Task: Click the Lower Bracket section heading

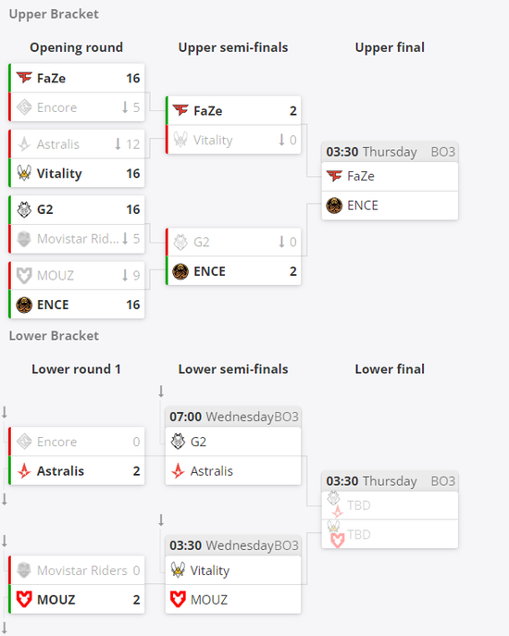Action: (54, 336)
